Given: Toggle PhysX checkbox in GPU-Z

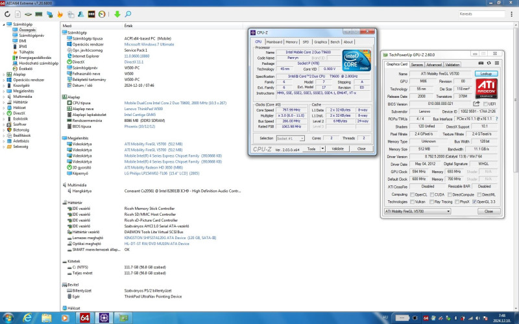Looking at the screenshot, I should (x=457, y=202).
